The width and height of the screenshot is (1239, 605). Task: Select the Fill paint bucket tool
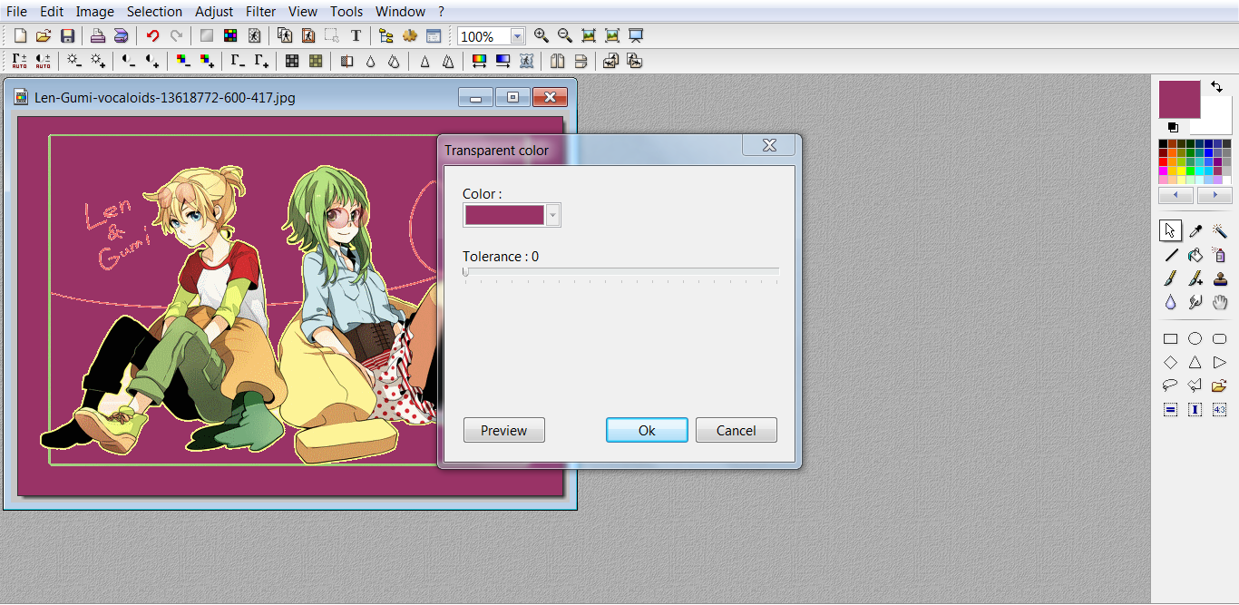point(1195,255)
